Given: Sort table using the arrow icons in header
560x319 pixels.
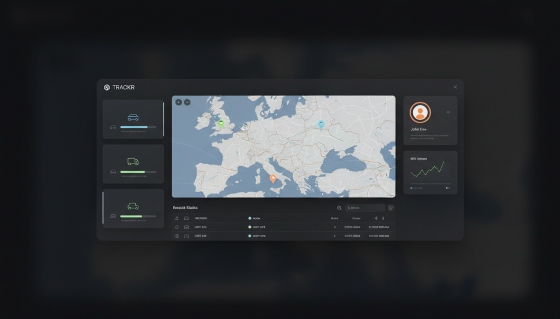Looking at the screenshot, I should tap(378, 218).
